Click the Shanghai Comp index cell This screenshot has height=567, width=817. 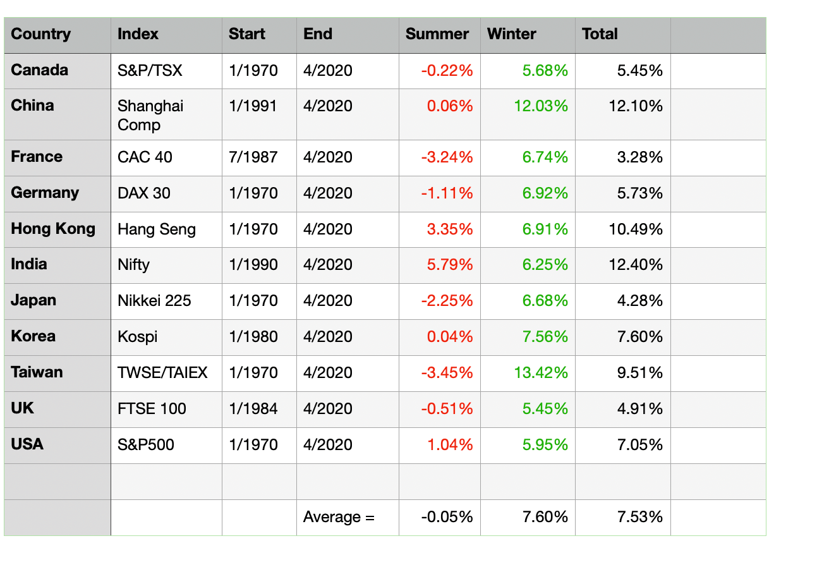tap(150, 115)
